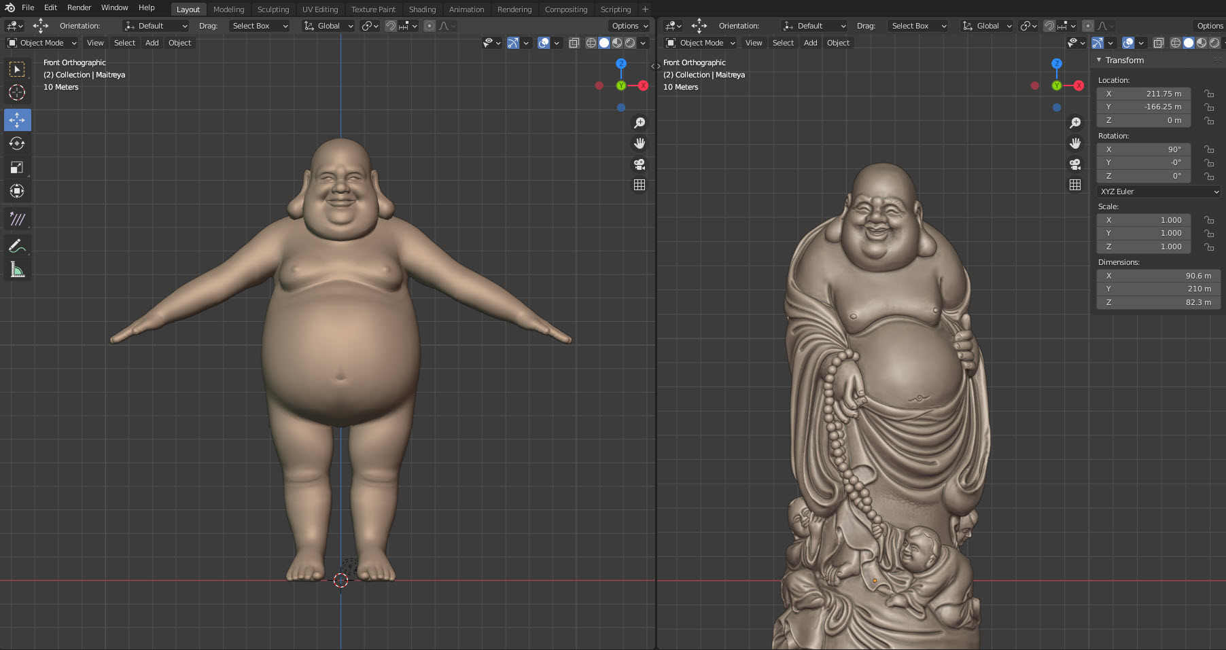1226x650 pixels.
Task: Select the Cursor tool in left toolbar
Action: (17, 92)
